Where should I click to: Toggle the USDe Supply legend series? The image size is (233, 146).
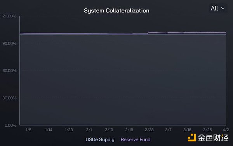[100, 140]
